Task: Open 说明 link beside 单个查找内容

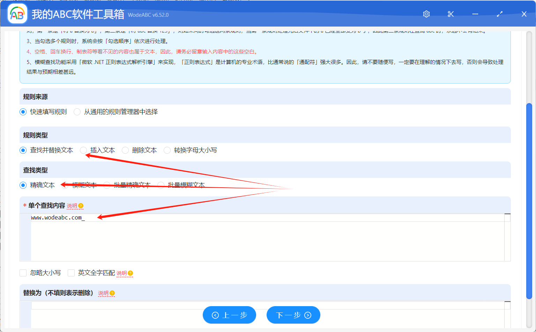Action: point(72,206)
